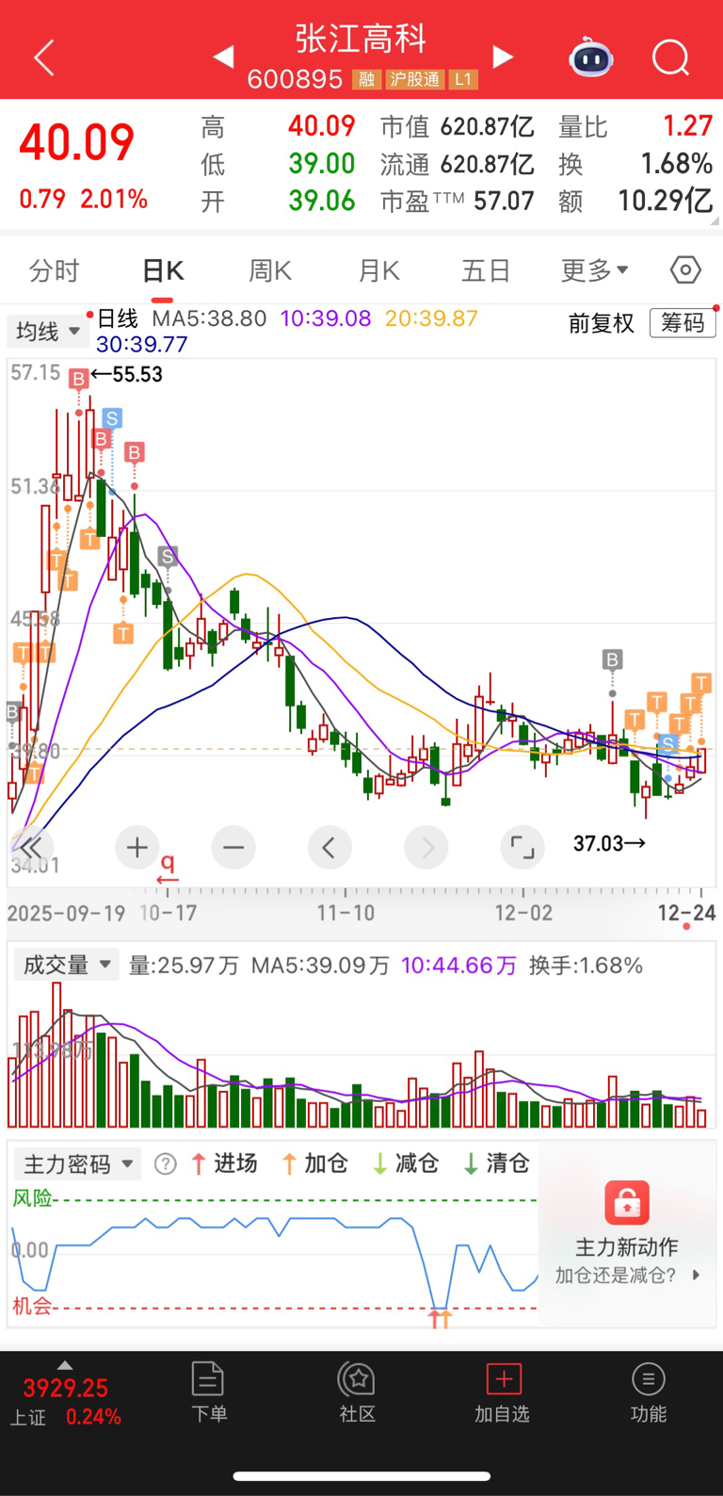Open chart settings hexagon icon

[x=685, y=270]
